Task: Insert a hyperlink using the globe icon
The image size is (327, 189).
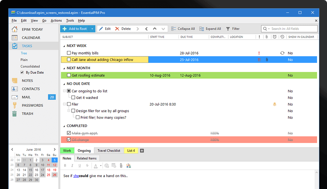Action: pos(107,166)
